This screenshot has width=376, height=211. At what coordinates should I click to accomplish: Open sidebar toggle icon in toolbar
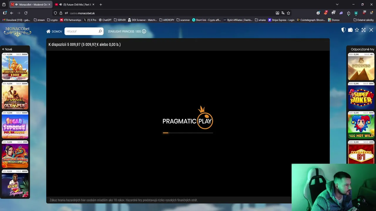(x=5, y=13)
